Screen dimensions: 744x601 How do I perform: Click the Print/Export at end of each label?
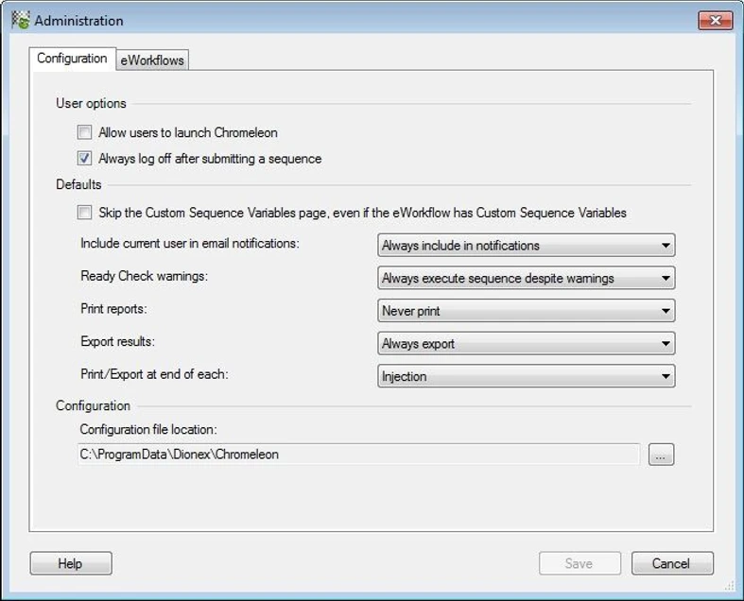(154, 374)
